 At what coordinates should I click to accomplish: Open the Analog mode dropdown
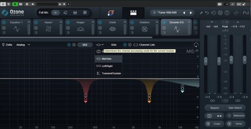23,45
